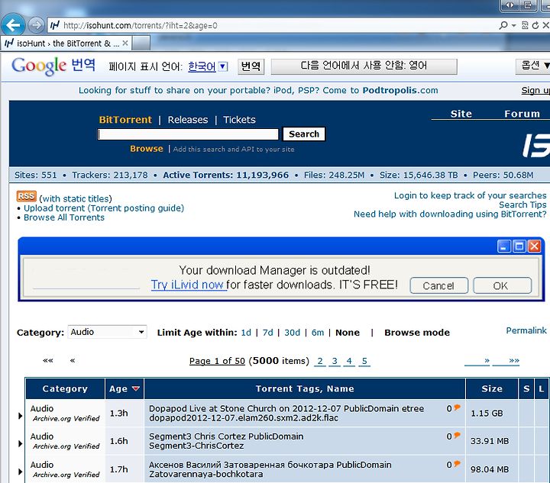
Task: Click the 번역 translate button
Action: tap(251, 66)
